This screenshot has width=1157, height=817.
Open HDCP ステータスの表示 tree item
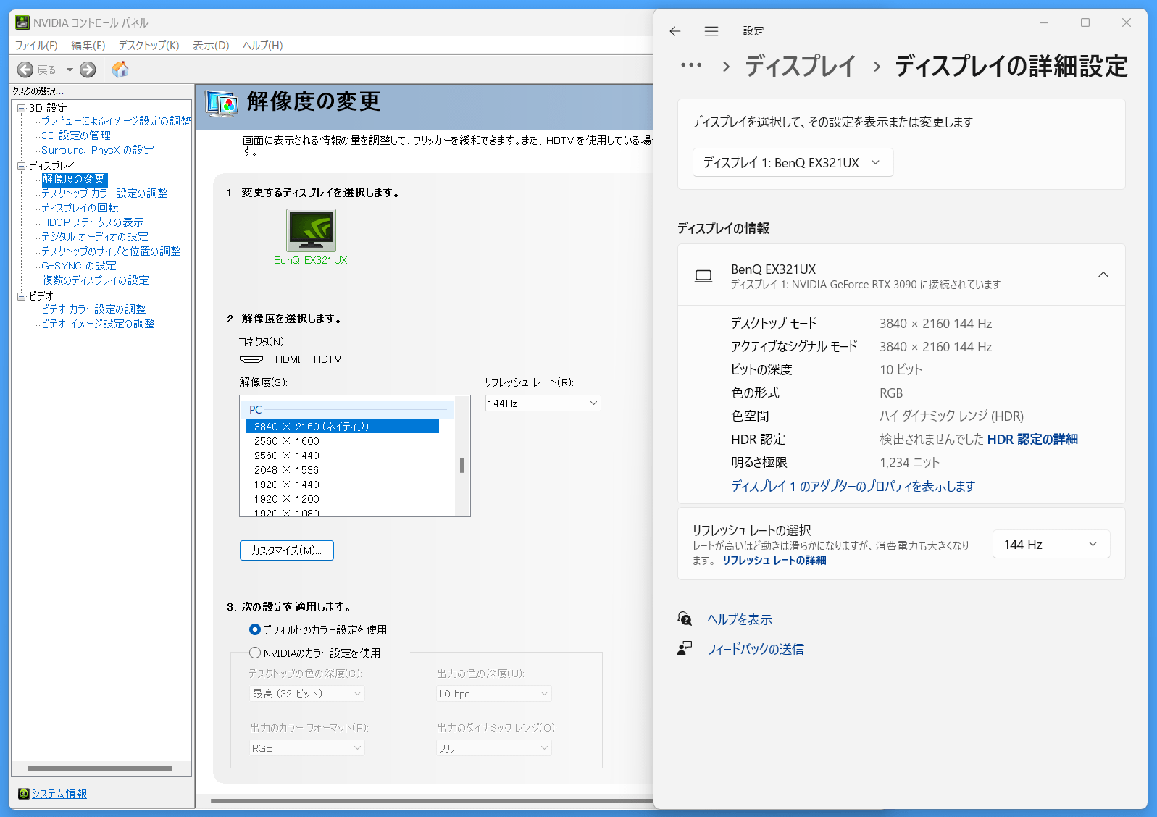[x=93, y=222]
